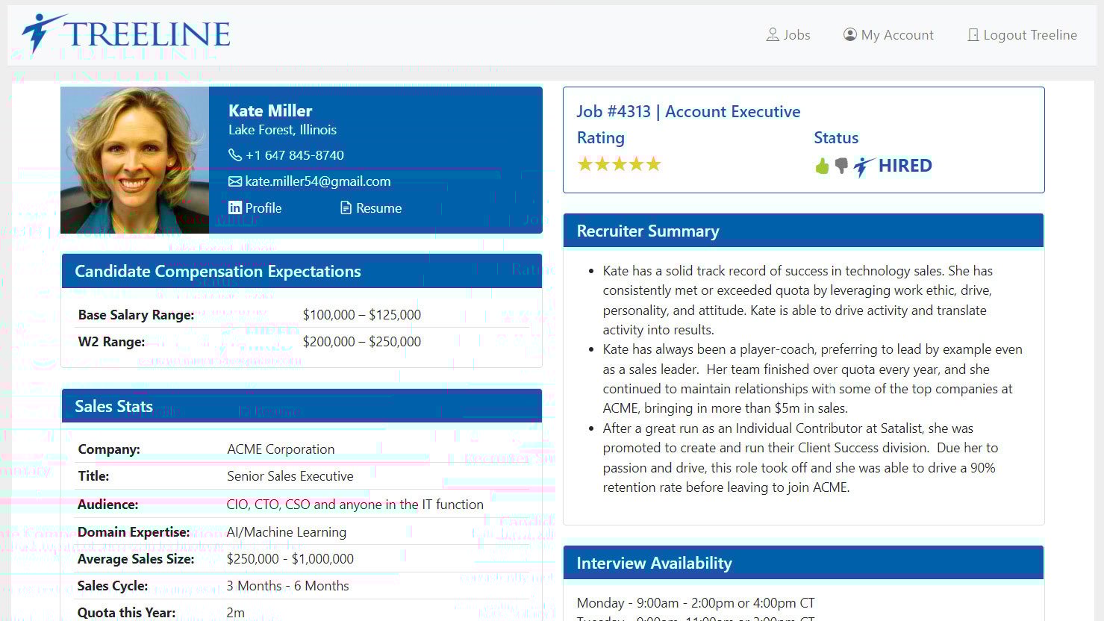
Task: Click the Candidate Compensation Expectations header
Action: (x=302, y=271)
